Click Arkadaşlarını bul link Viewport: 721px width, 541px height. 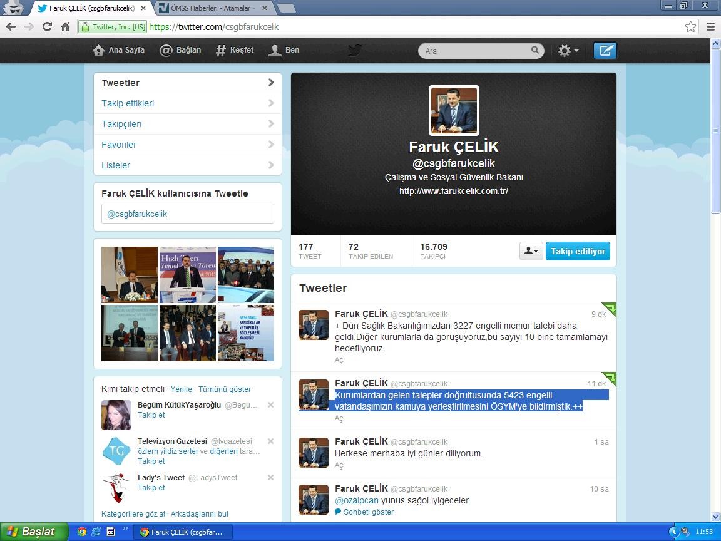click(x=200, y=514)
